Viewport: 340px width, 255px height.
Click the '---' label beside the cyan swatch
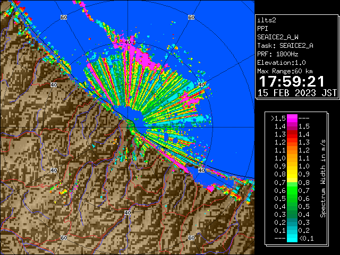click(280, 239)
